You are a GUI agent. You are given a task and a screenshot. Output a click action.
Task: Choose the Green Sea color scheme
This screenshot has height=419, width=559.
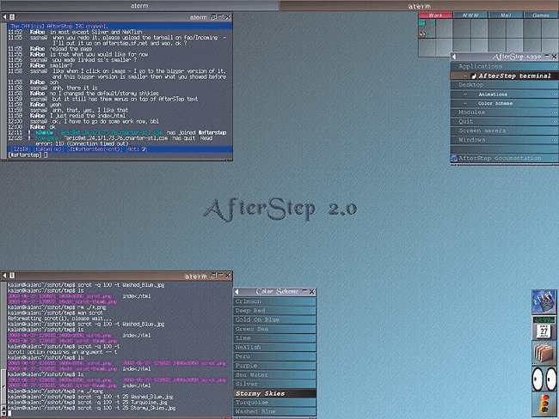pos(275,329)
